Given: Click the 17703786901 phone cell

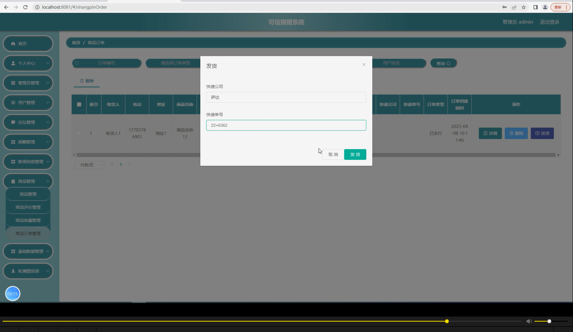Looking at the screenshot, I should [x=137, y=133].
